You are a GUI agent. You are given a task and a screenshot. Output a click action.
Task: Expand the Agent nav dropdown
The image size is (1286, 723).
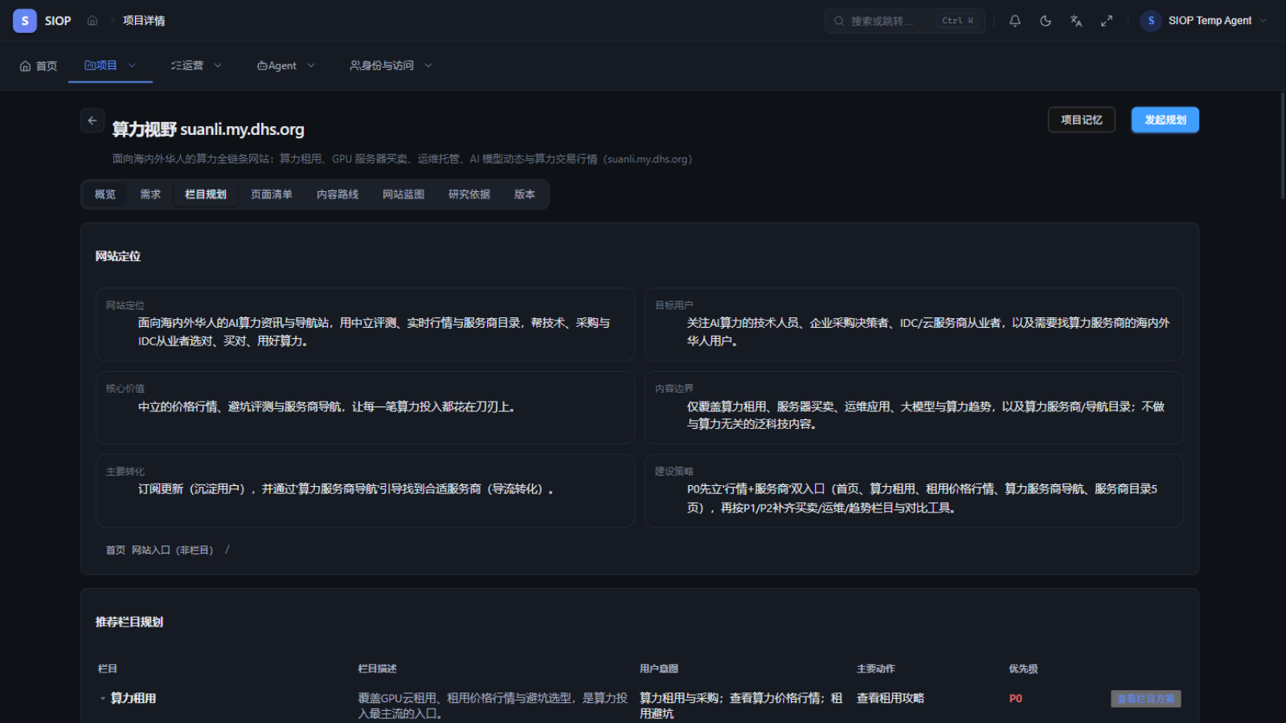[x=286, y=66]
